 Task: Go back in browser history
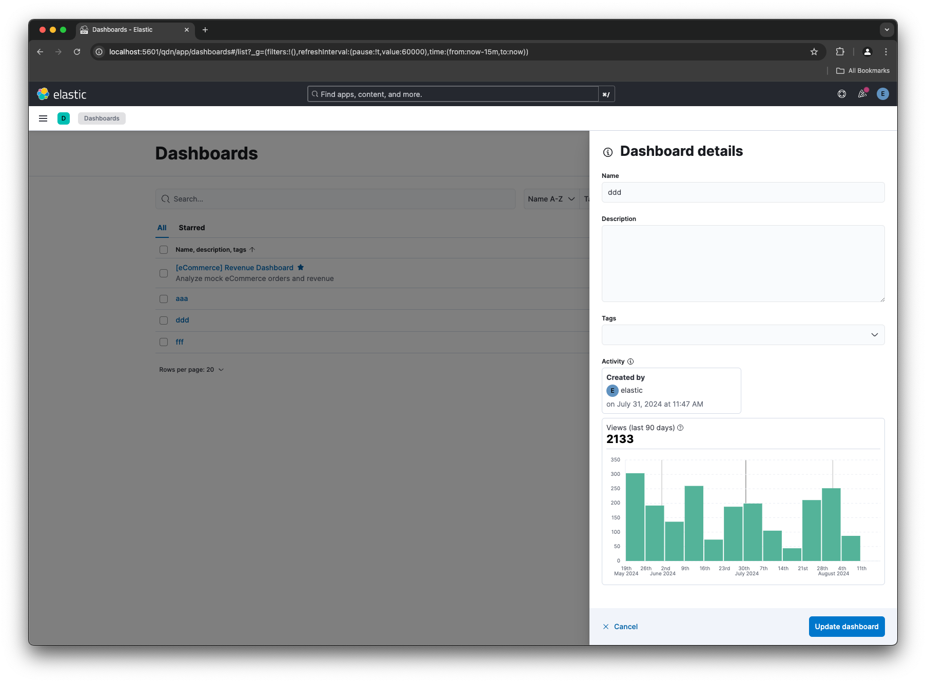tap(40, 52)
